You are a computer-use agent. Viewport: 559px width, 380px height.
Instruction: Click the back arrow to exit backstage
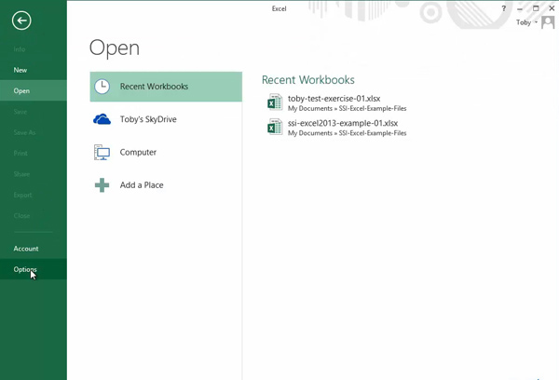point(21,20)
